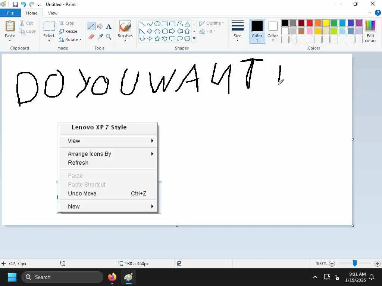The height and width of the screenshot is (286, 382).
Task: Choose the Curve shape
Action: 150,24
